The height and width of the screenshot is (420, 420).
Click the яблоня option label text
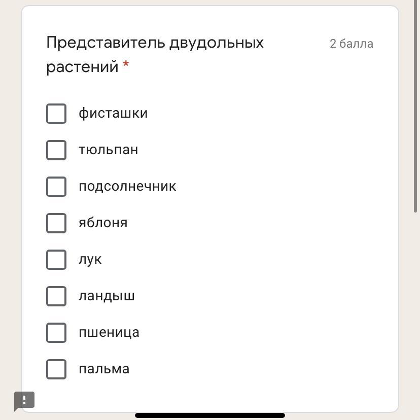point(103,223)
